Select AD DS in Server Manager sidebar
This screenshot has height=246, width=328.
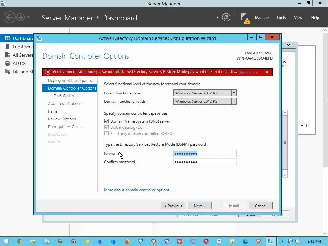[x=17, y=63]
